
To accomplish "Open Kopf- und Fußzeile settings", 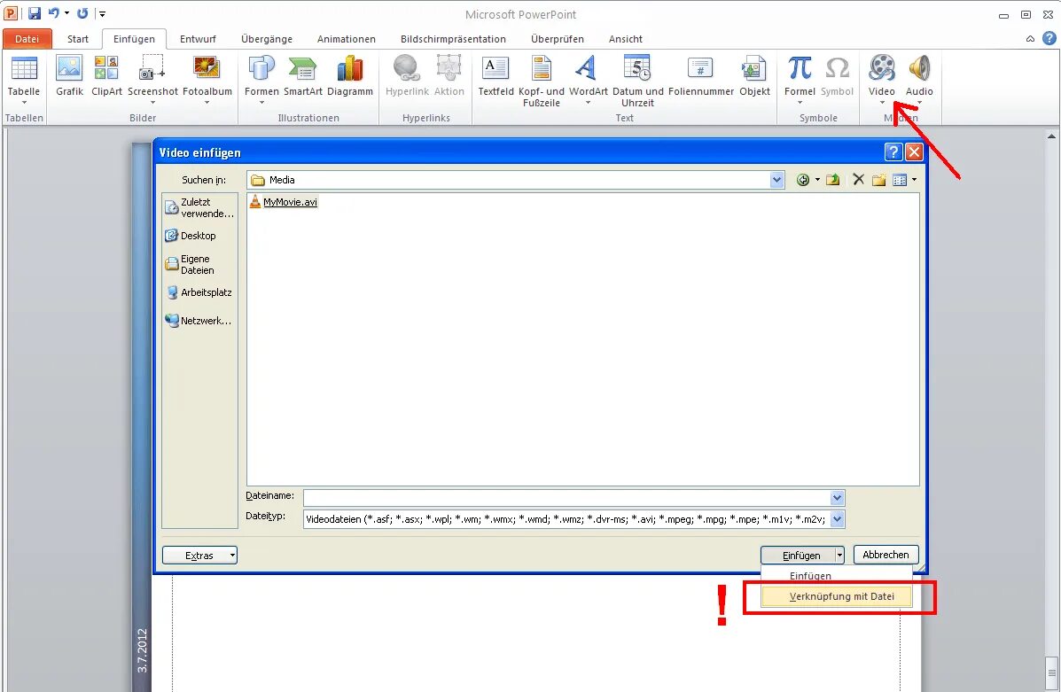I will coord(542,82).
